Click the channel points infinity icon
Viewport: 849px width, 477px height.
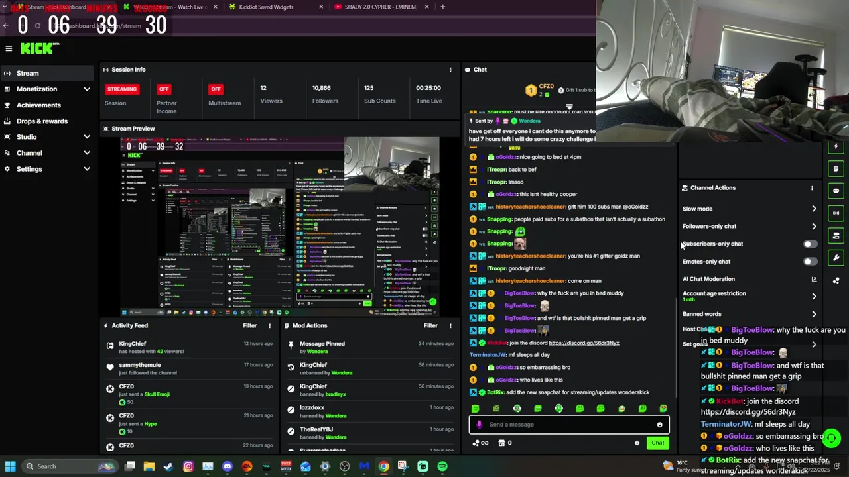(x=480, y=443)
